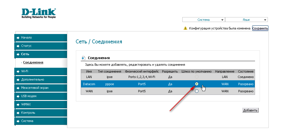Open the Межсетевой экран menu section

(x=41, y=88)
